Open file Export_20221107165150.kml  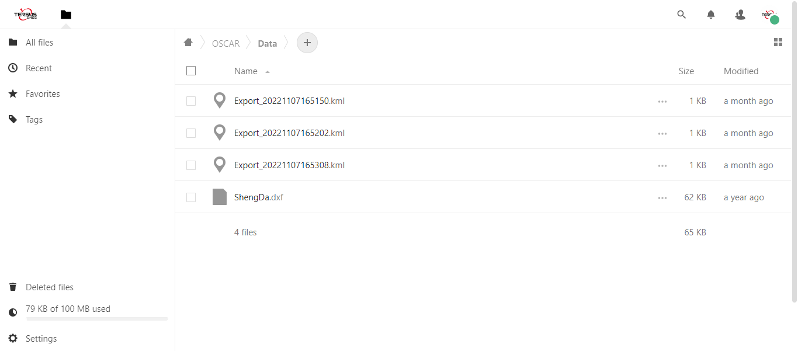pos(289,101)
